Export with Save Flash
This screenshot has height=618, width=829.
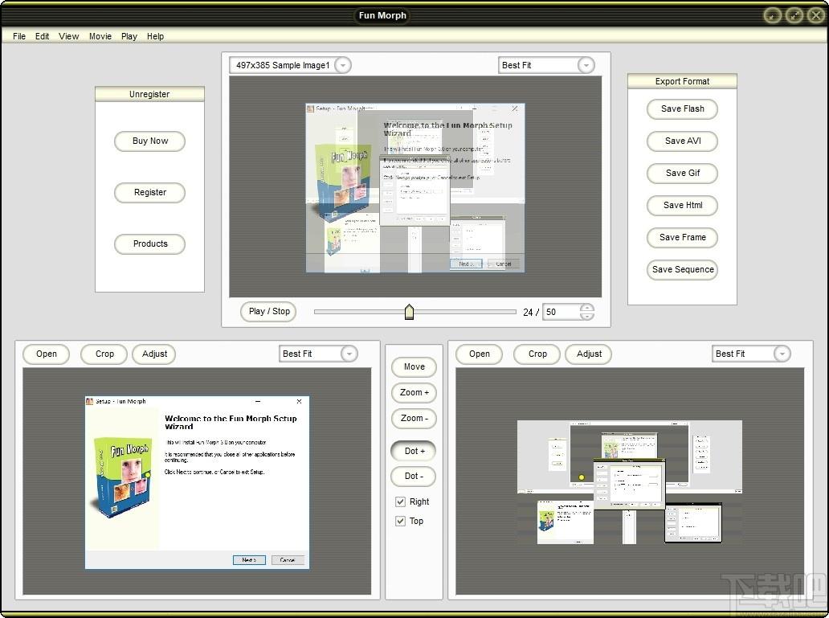(x=682, y=109)
